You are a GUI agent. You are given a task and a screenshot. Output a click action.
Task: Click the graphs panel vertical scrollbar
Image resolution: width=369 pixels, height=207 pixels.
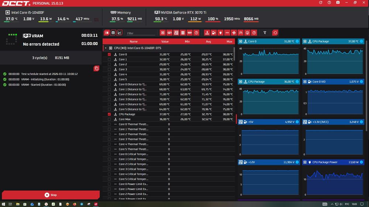[x=366, y=86]
